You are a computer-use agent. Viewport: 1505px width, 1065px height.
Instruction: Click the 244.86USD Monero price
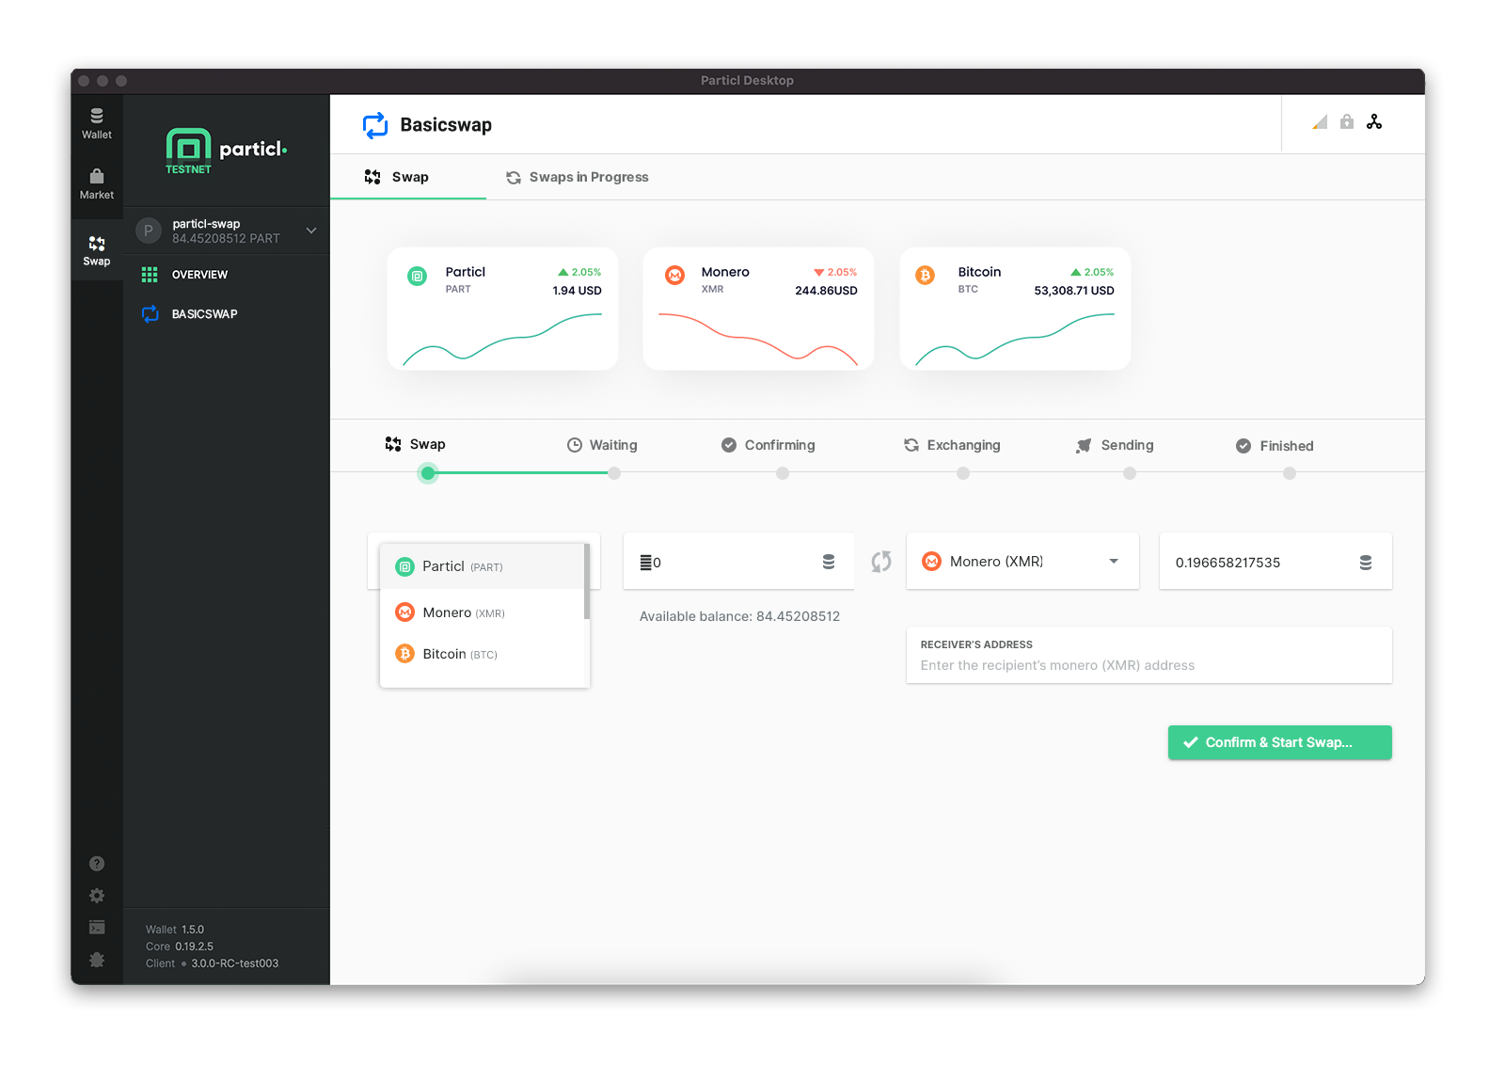click(826, 291)
